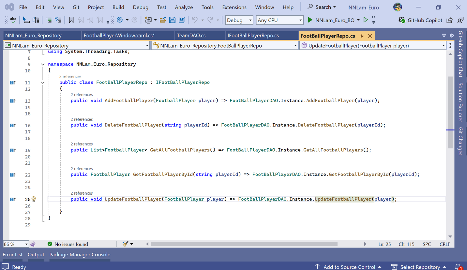The width and height of the screenshot is (467, 270).
Task: Click Add to Source Control
Action: tap(348, 267)
